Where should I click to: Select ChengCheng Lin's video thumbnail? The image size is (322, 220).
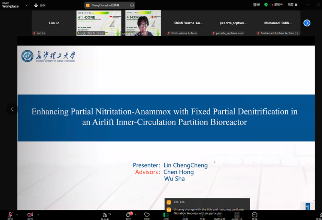[143, 23]
